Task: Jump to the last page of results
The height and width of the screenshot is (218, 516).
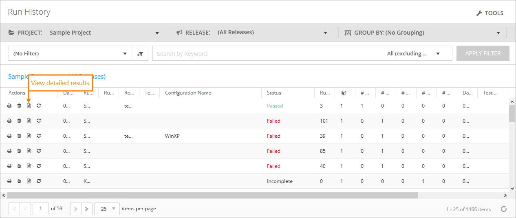Action: [x=87, y=209]
